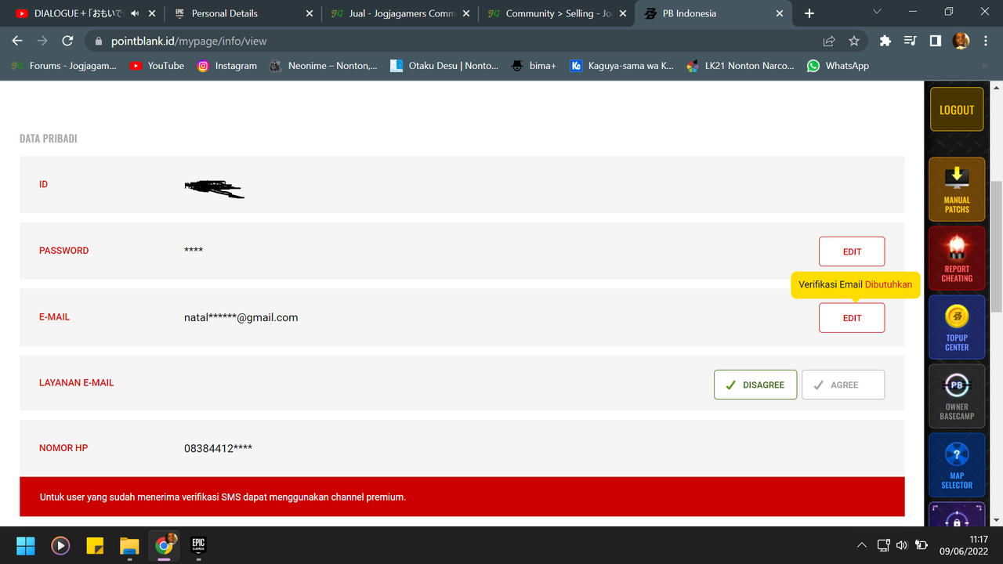This screenshot has width=1003, height=564.
Task: Edit the e-mail with its EDIT button
Action: coord(852,318)
